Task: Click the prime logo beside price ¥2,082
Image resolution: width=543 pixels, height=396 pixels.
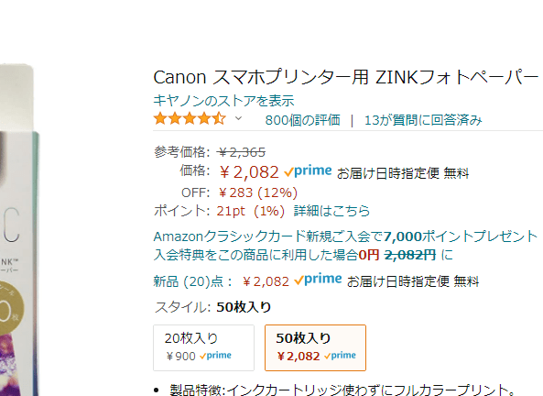Action: (308, 171)
